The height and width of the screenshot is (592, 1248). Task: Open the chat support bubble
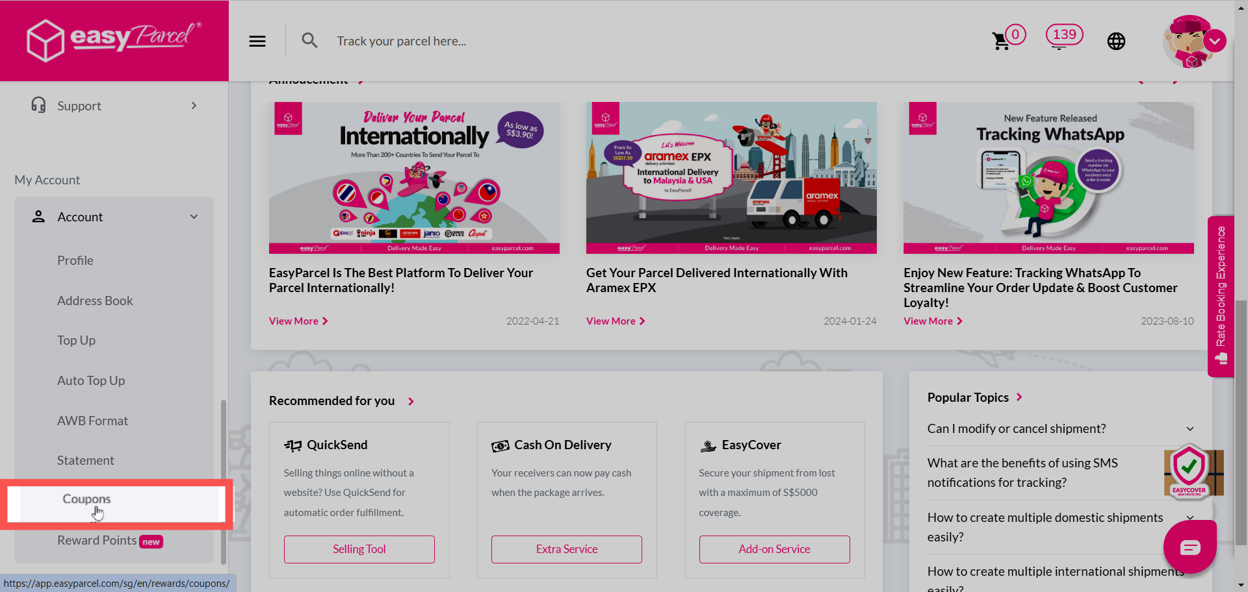pyautogui.click(x=1189, y=547)
